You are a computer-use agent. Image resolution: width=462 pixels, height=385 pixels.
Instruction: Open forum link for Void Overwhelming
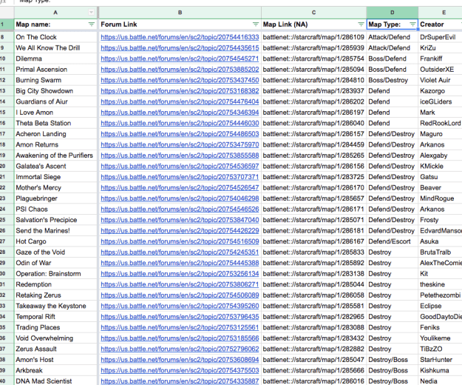pyautogui.click(x=180, y=338)
